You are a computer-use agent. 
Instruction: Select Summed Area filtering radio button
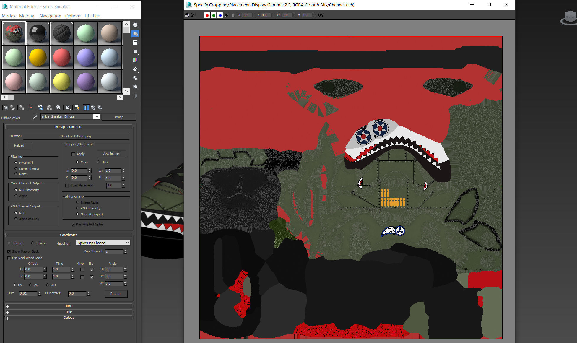coord(16,169)
